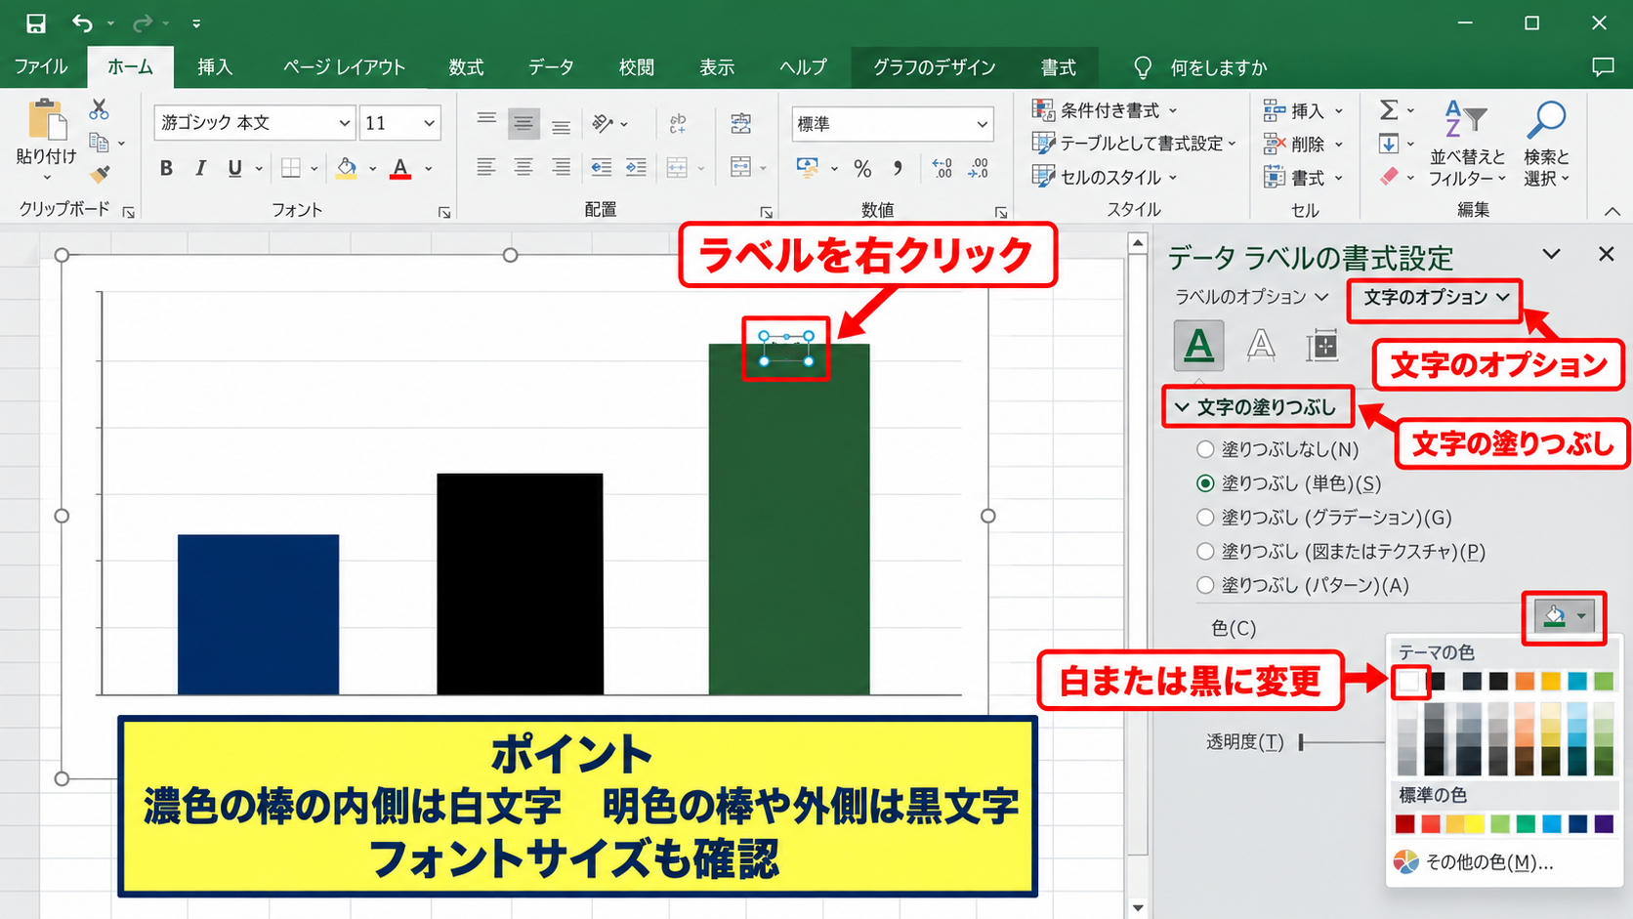Screen dimensions: 1633x919
Task: Click the red font color A icon
Action: click(400, 168)
